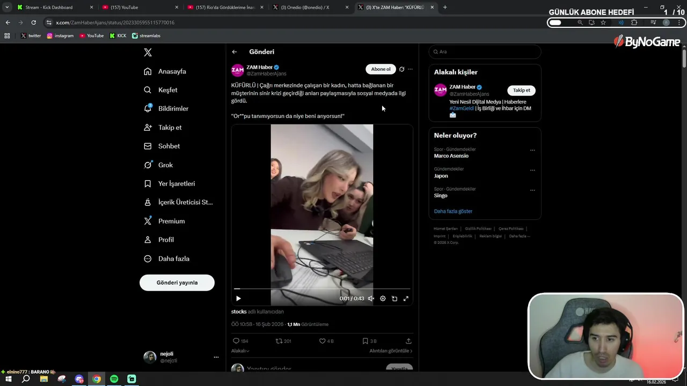
Task: Open more options for Marco Asensio trend
Action: [532, 151]
